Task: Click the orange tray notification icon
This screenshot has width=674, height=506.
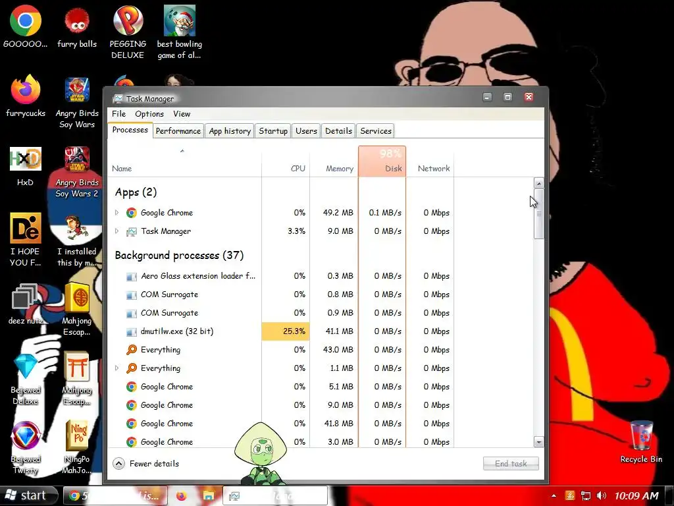Action: click(569, 495)
